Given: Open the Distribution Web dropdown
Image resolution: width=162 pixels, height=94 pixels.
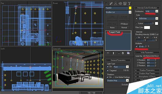Looking at the screenshot, I should point(157,11).
